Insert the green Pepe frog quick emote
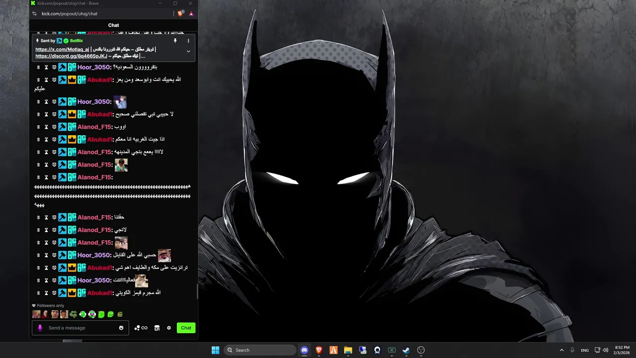Viewport: 636px width, 358px height. click(x=74, y=314)
